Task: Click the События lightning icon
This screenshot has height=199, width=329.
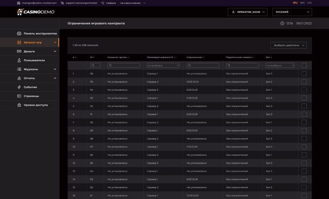Action: 19,87
